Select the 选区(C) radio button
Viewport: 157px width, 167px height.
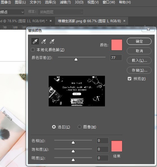(54, 127)
